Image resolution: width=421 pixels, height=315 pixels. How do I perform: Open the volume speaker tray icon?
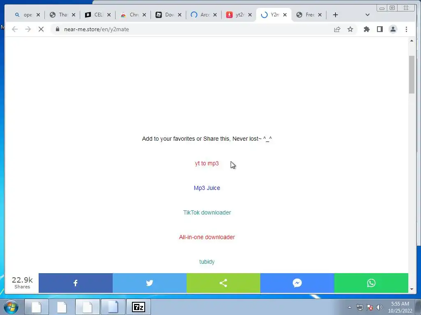click(x=379, y=307)
